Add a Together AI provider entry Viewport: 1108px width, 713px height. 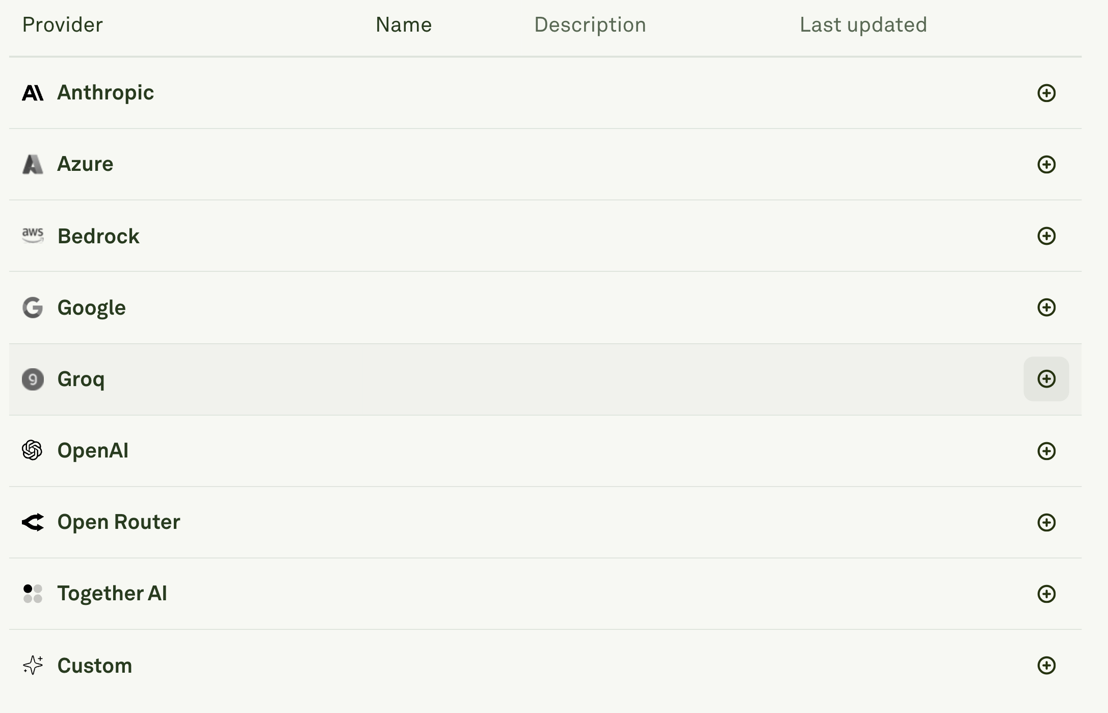click(x=1047, y=593)
